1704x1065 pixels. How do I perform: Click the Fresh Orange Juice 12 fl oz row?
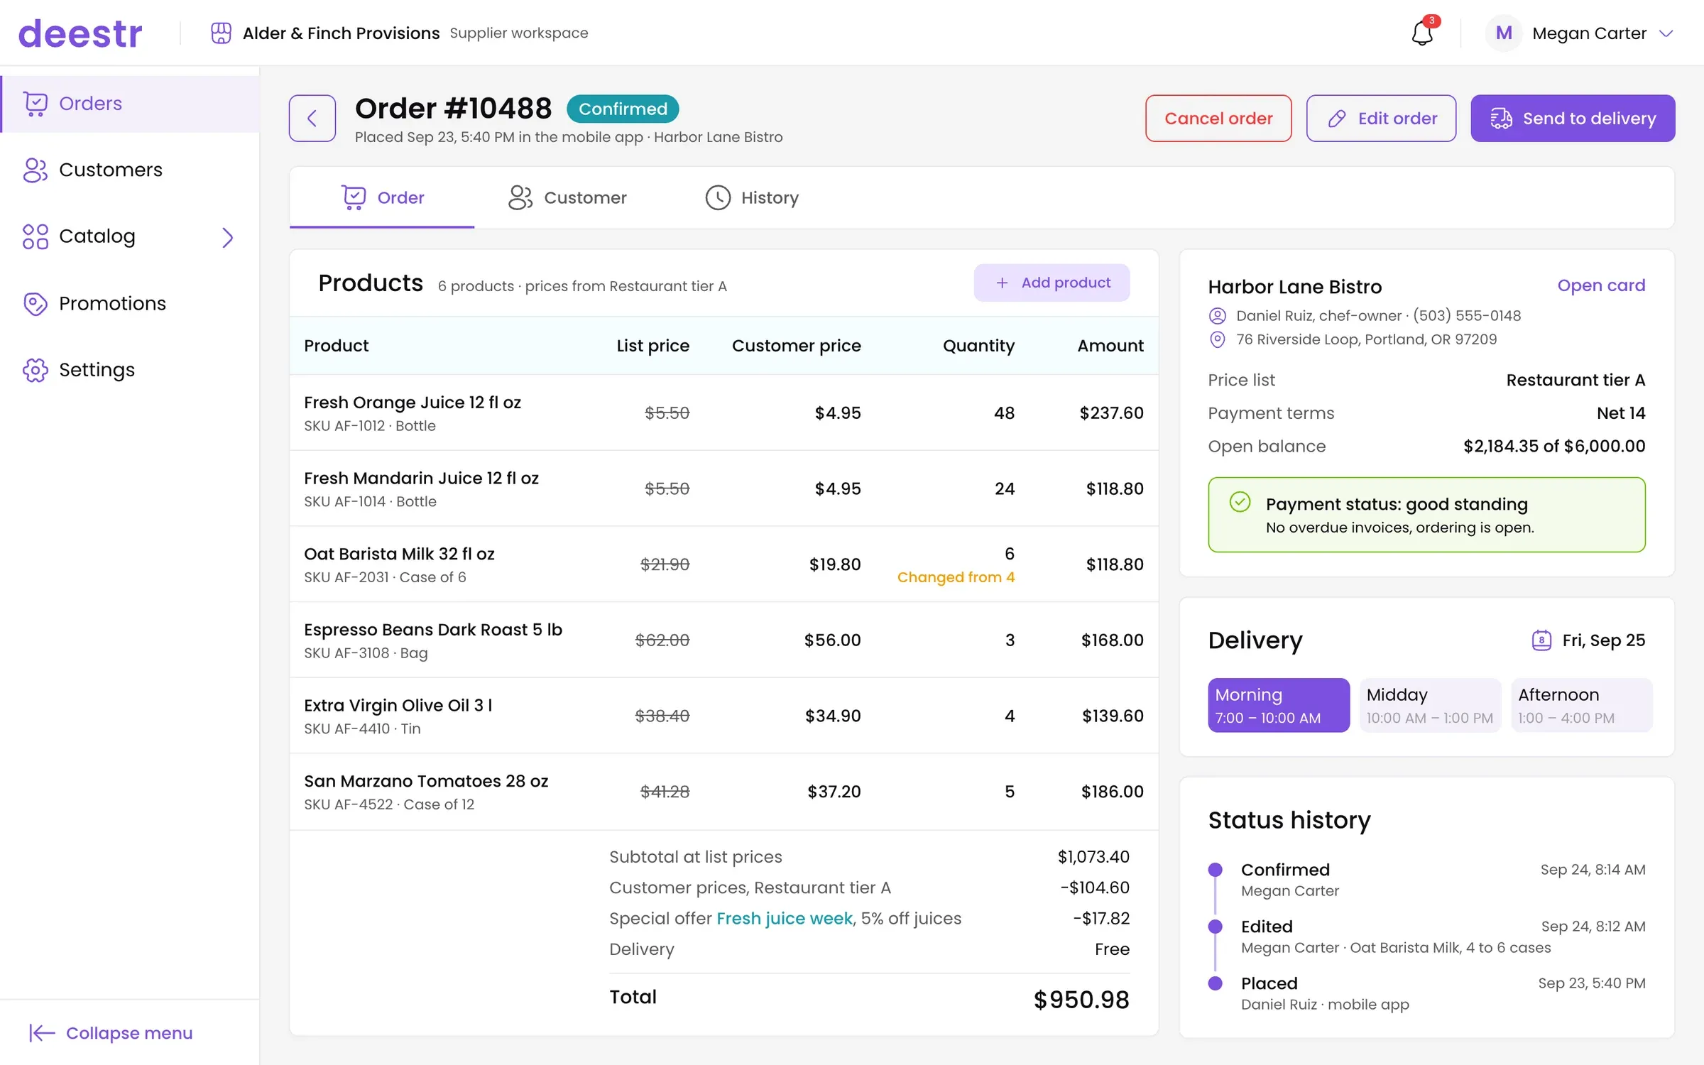[723, 413]
